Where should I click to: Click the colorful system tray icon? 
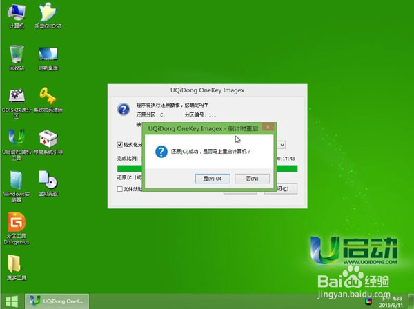click(x=368, y=301)
